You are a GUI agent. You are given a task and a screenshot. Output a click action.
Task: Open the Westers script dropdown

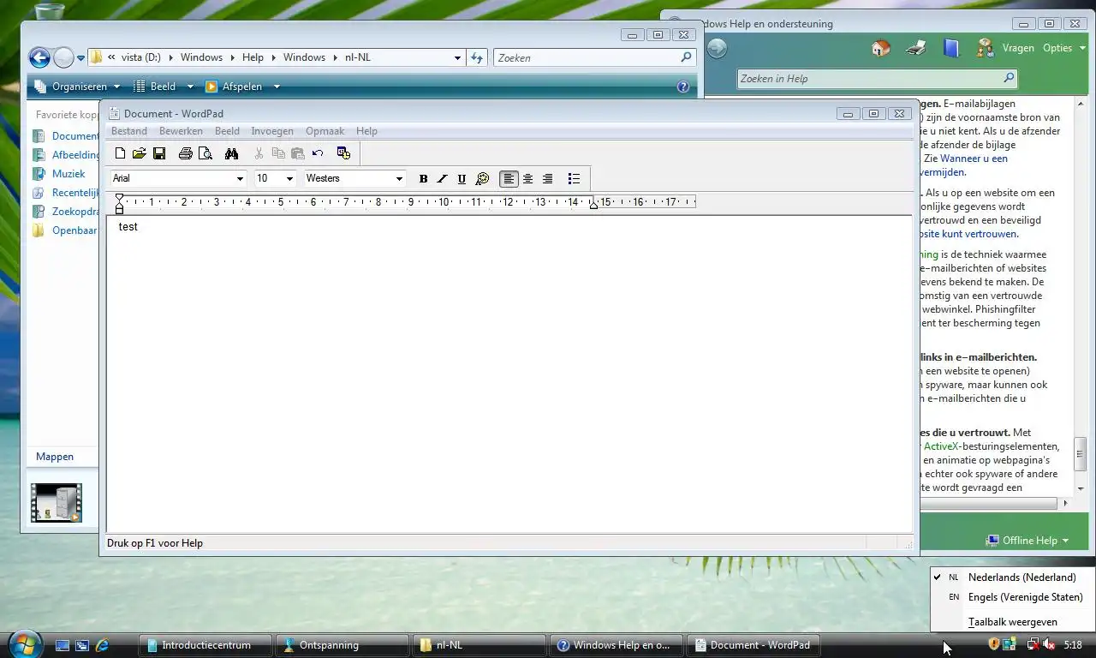click(399, 178)
